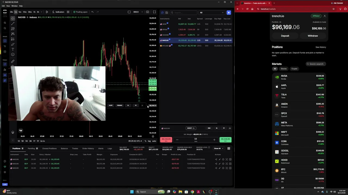Screen dimensions: 348x195
Task: Open the 09:29:42 UTC-4 timezone selector
Action: pos(135,141)
